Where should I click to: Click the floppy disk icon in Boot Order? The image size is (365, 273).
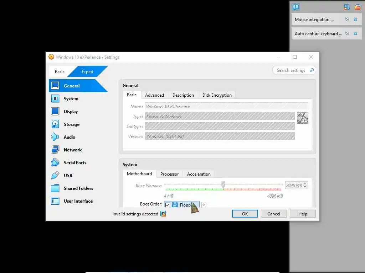(x=175, y=205)
